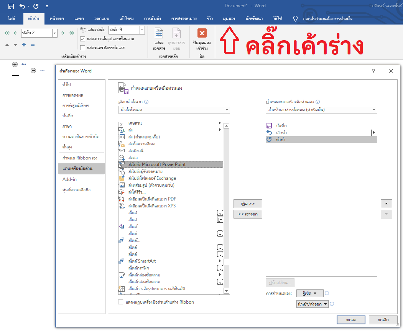Switch to the หน้าแรก ribbon tab
The height and width of the screenshot is (332, 403).
pyautogui.click(x=57, y=18)
